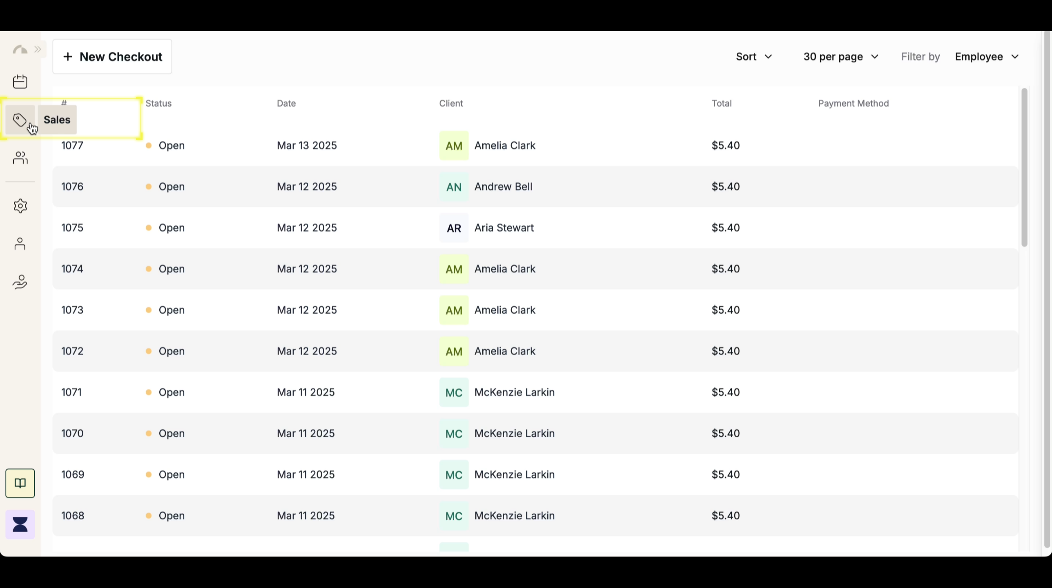Expand the 30 per page dropdown
The image size is (1052, 588).
tap(841, 57)
